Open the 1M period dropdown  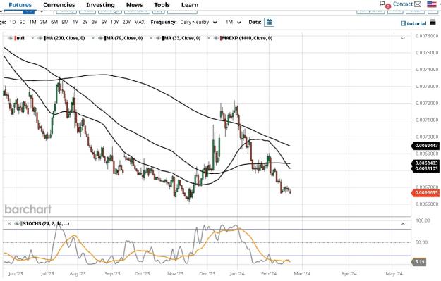[233, 22]
